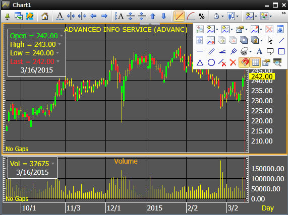This screenshot has height=215, width=288.
Task: Click the small collapse handle above the chart title
Action: pos(150,24)
